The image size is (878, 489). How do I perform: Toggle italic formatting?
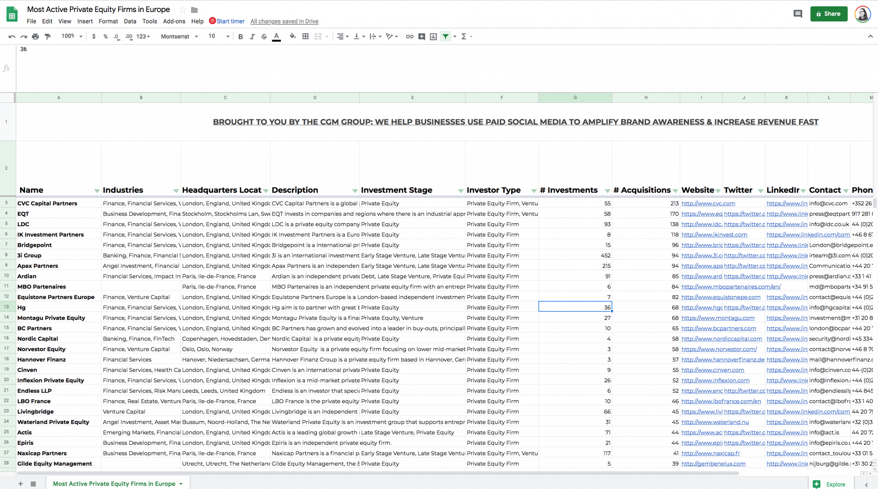tap(252, 36)
